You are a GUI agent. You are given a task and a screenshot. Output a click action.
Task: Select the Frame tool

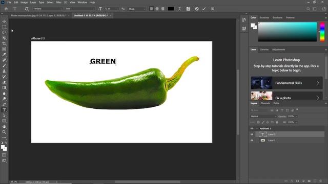click(x=4, y=49)
